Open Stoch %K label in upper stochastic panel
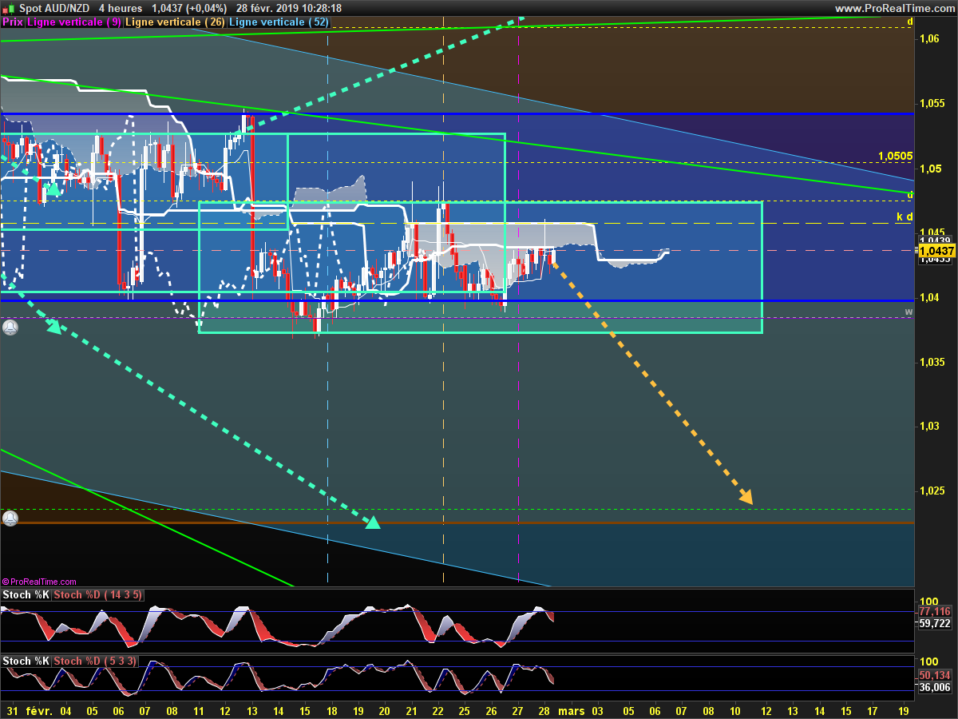 coord(26,595)
